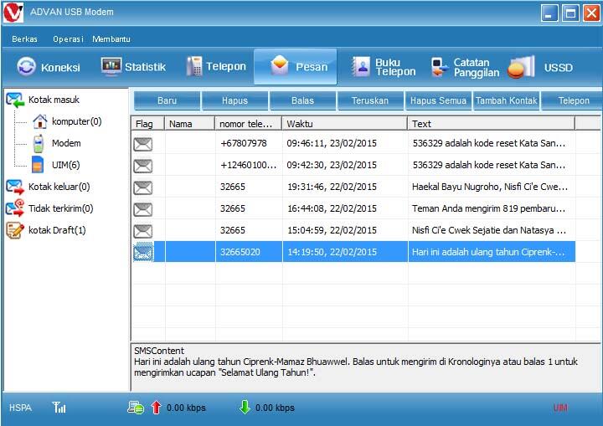The width and height of the screenshot is (603, 426).
Task: Click the HSPA network type label
Action: click(20, 408)
